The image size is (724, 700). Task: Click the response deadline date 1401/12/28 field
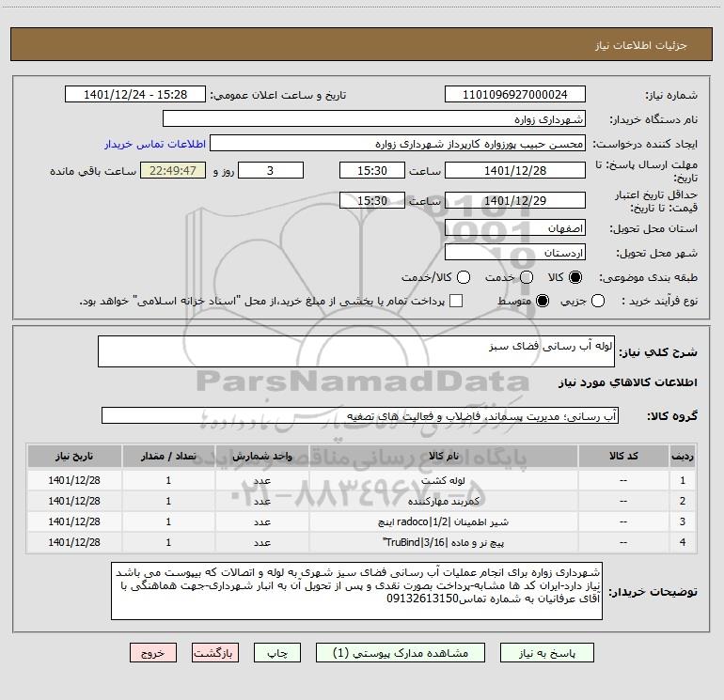pos(515,170)
